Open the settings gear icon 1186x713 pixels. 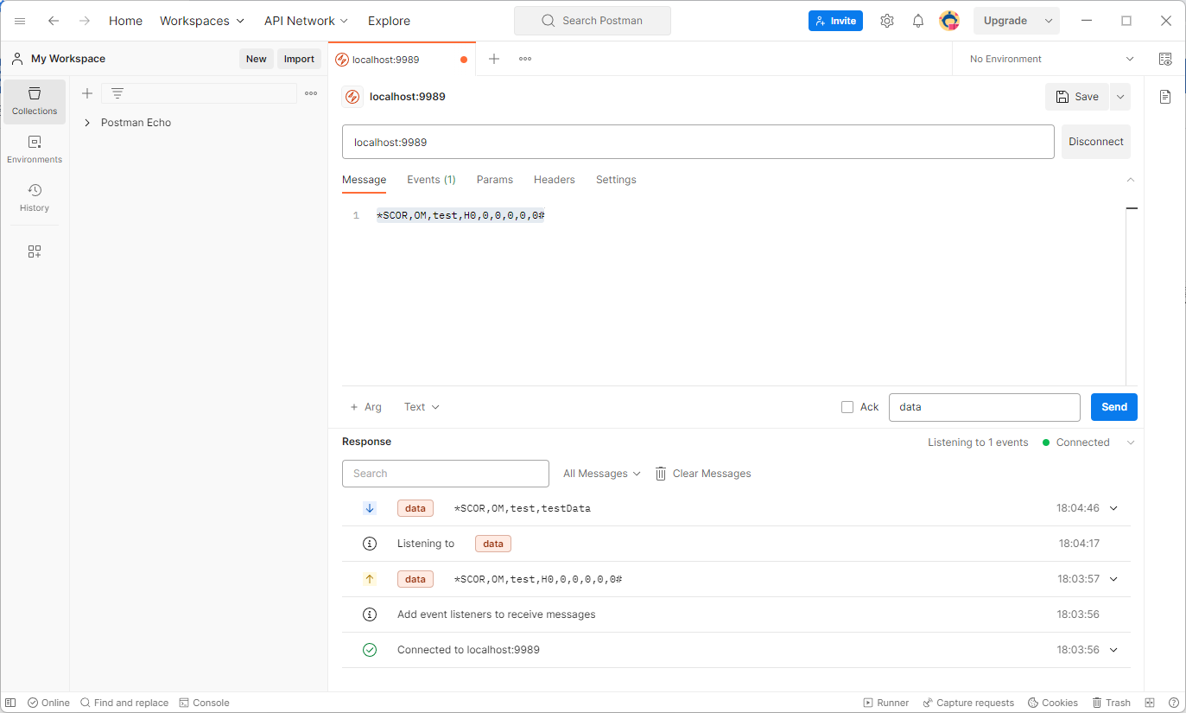coord(887,21)
